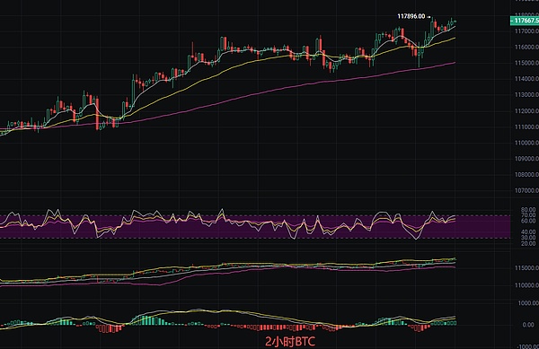Select the 115000 label on main candlestick axis
The height and width of the screenshot is (349, 539).
[526, 63]
